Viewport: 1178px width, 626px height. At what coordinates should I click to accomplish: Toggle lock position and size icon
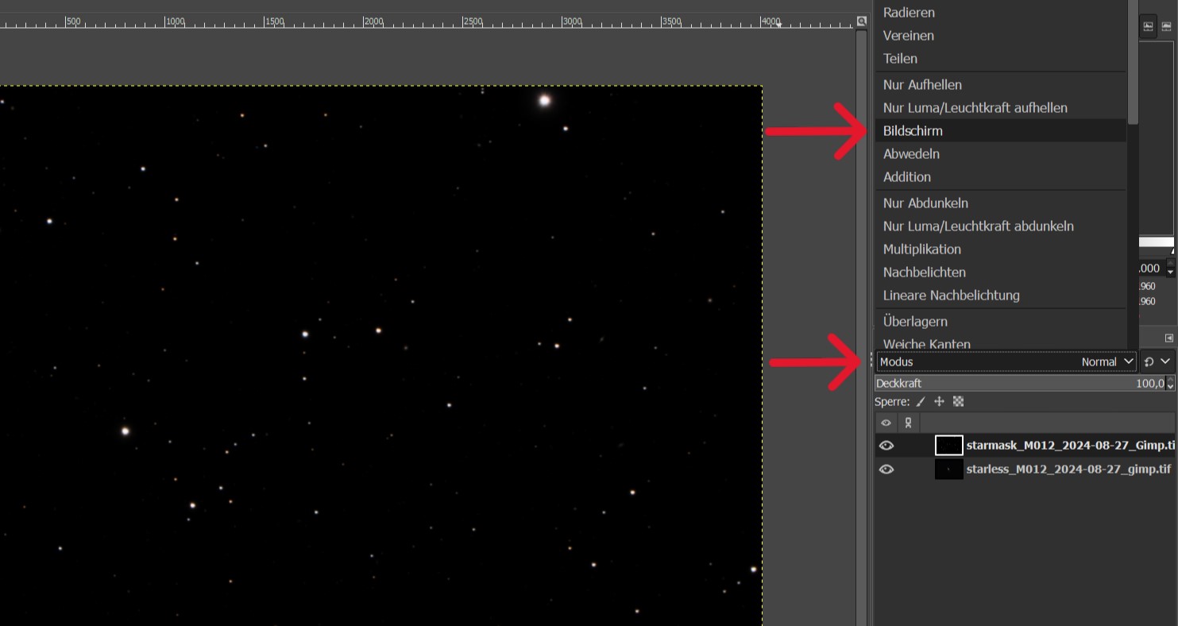tap(939, 402)
